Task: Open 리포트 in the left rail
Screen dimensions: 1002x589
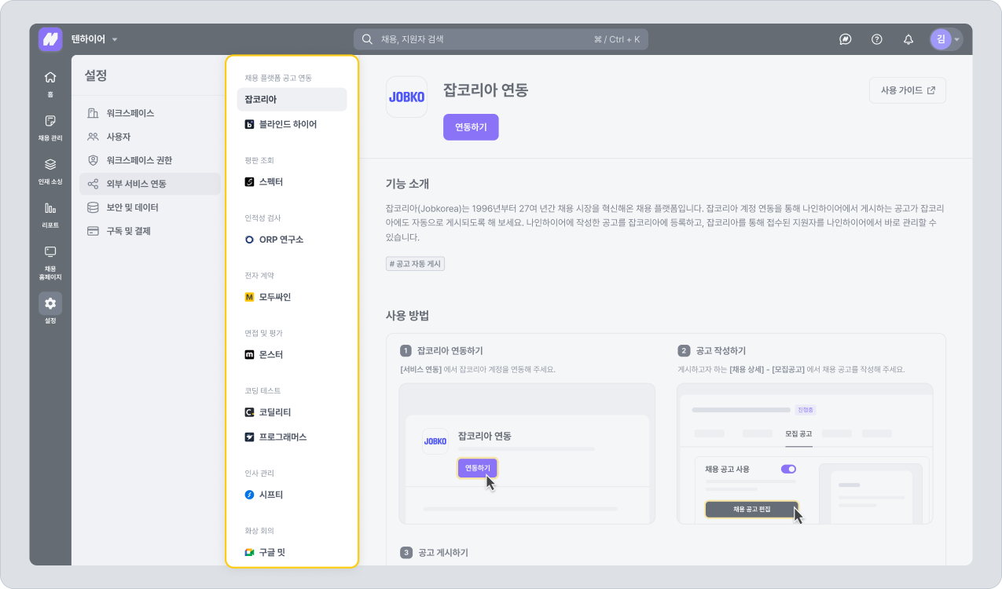Action: 50,214
